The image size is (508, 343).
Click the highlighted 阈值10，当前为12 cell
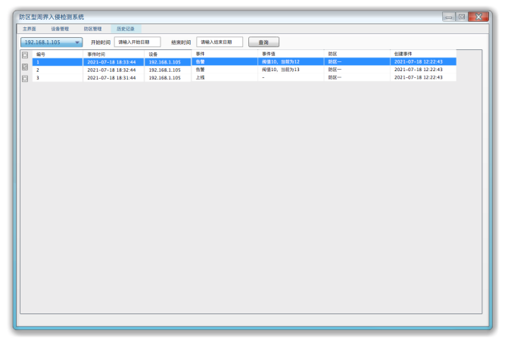[x=281, y=62]
